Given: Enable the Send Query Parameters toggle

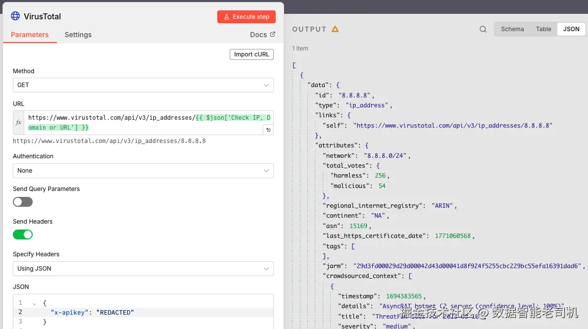Looking at the screenshot, I should (23, 202).
